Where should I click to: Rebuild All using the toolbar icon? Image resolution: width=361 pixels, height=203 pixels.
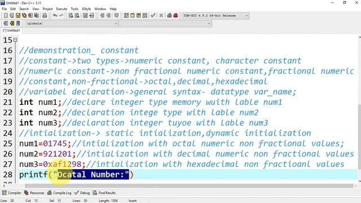145,15
